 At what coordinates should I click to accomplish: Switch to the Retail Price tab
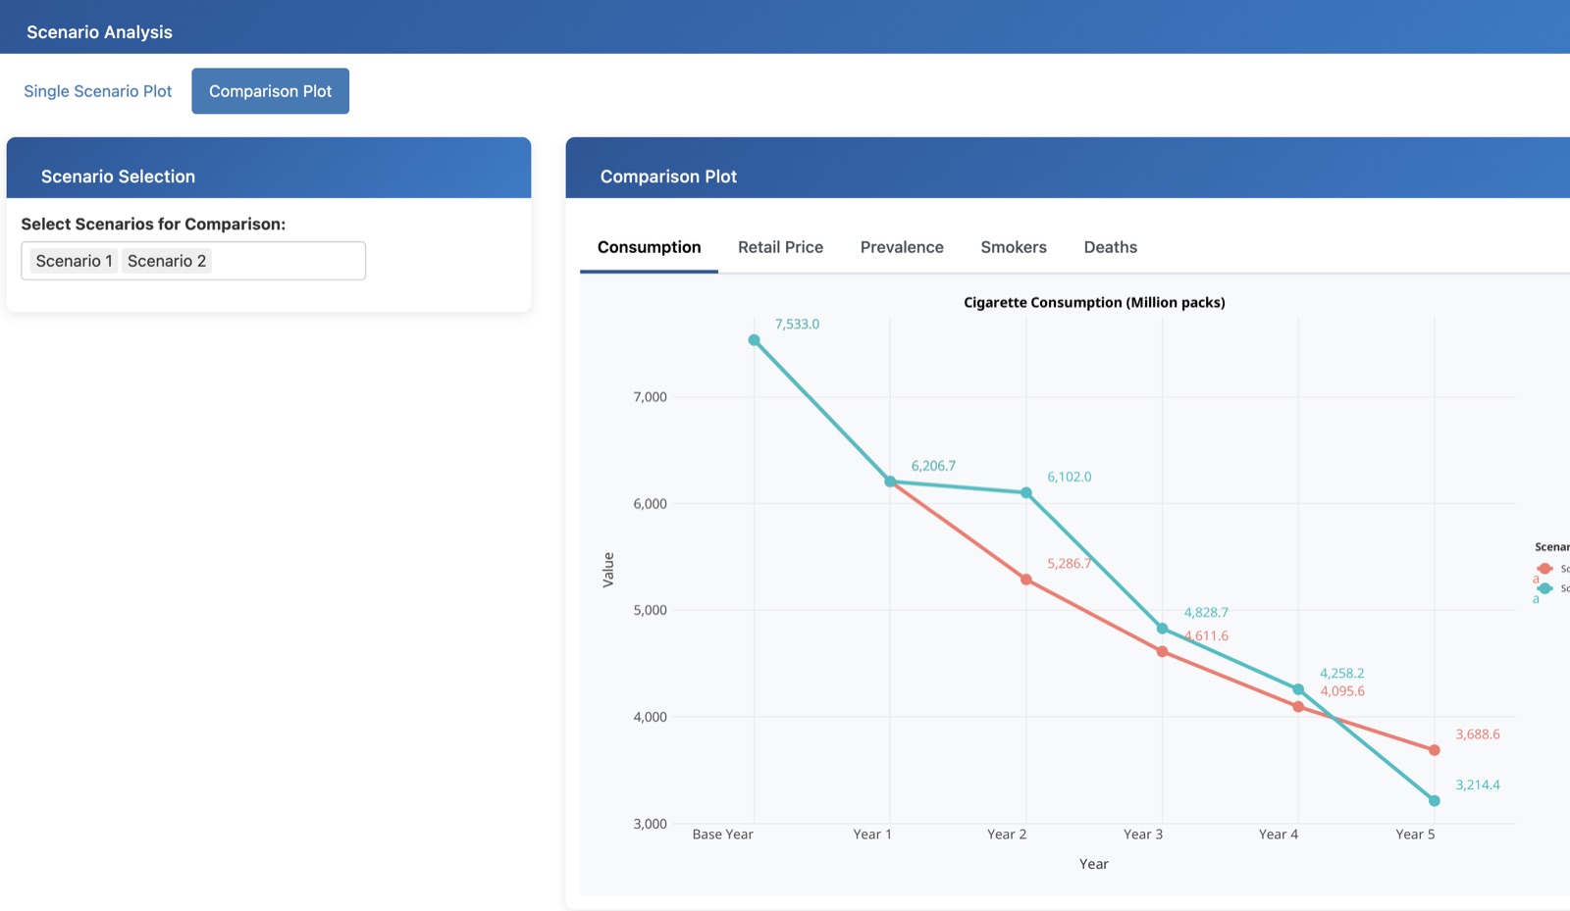pos(780,247)
